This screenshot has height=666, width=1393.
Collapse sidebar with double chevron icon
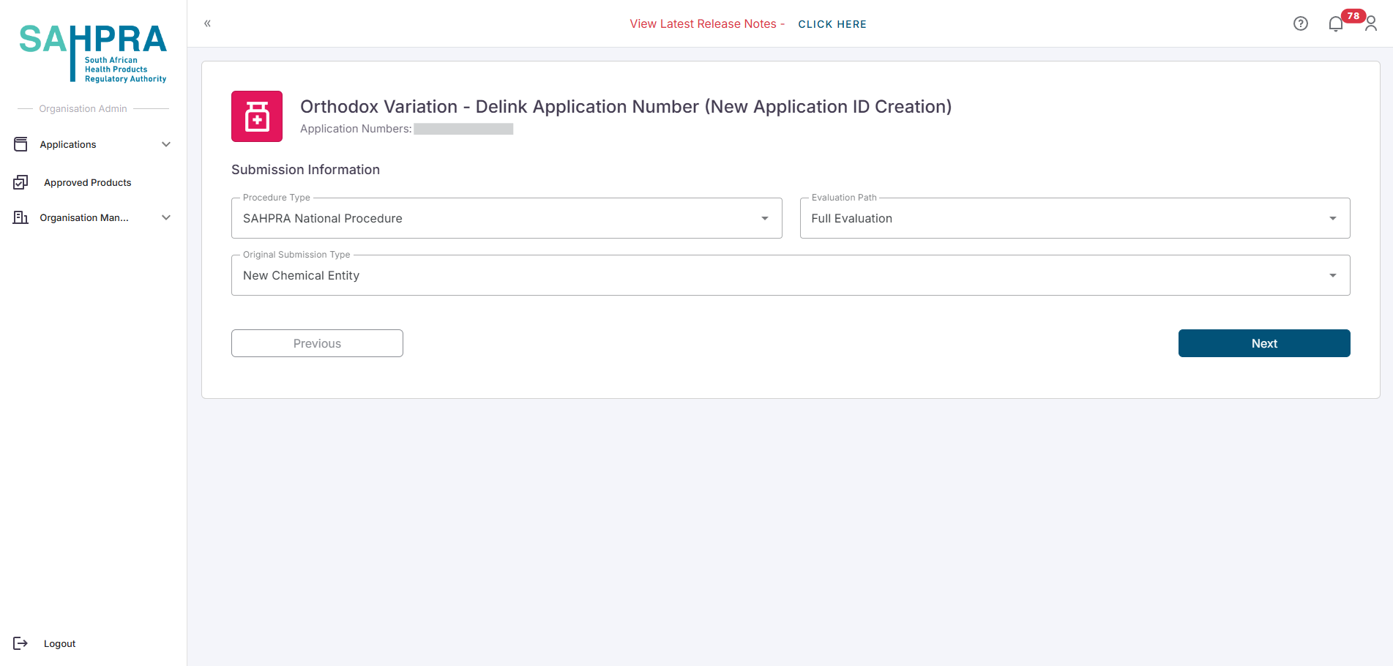click(207, 23)
